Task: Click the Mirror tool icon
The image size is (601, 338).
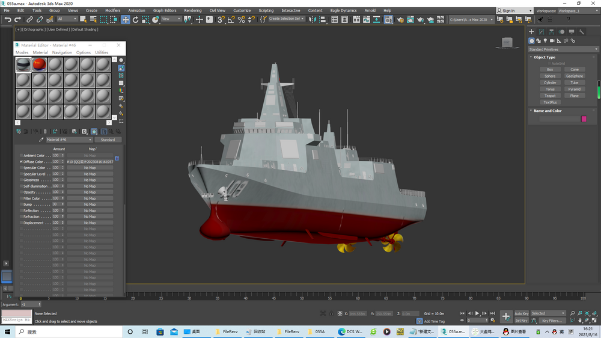Action: 312,20
